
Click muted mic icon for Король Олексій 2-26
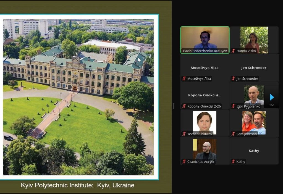pos(184,106)
